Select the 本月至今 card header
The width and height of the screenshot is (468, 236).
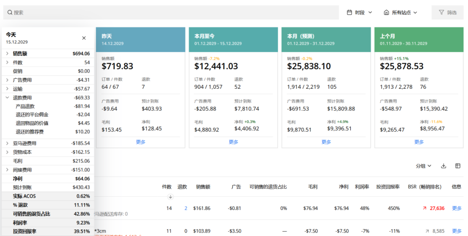tap(234, 40)
